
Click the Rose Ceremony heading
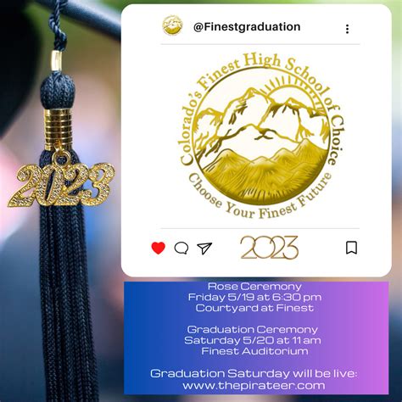pos(254,287)
